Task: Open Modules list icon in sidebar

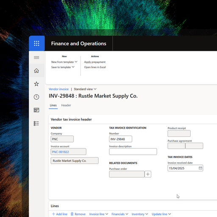Action: click(36, 123)
